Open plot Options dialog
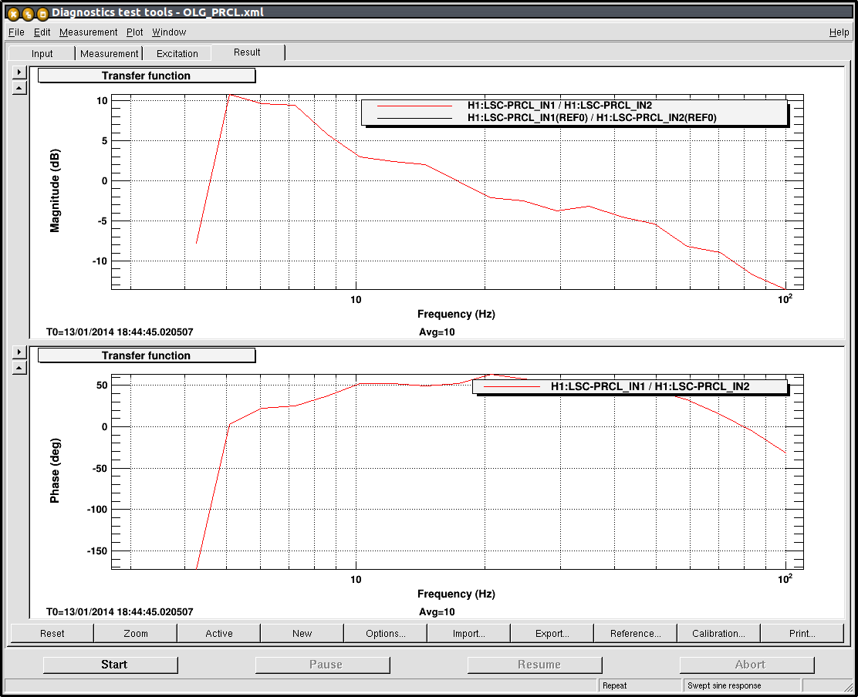This screenshot has width=858, height=697. [x=386, y=633]
